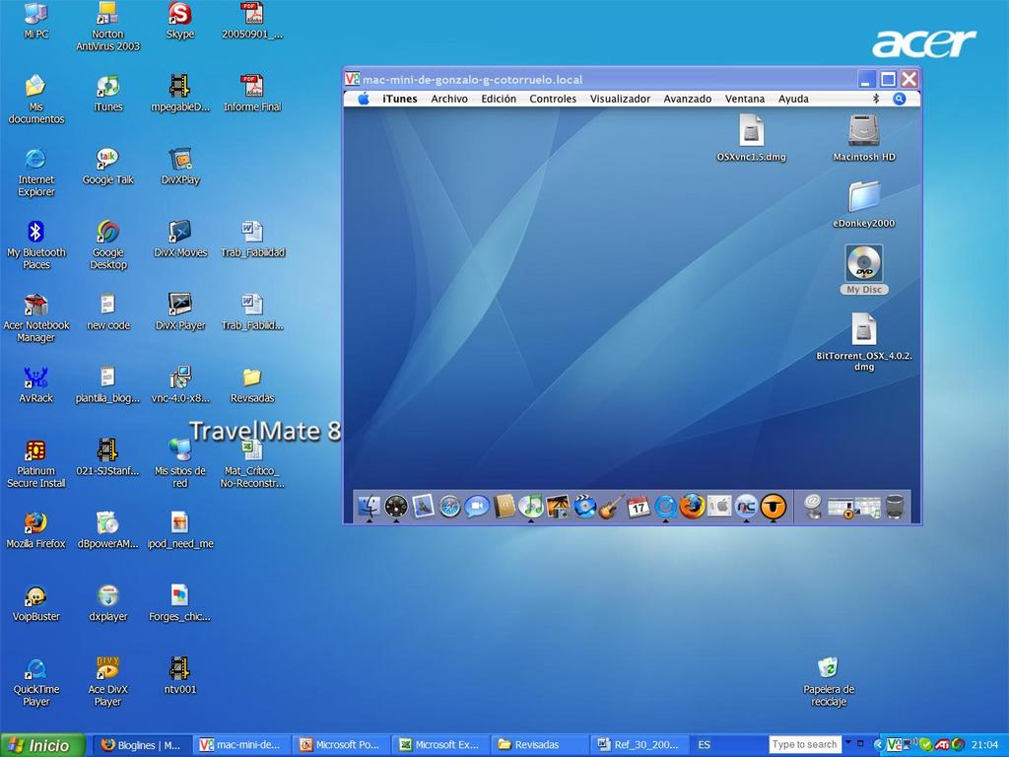Screen dimensions: 1009x757
Task: Open the Finder icon in the Mac dock
Action: (370, 506)
